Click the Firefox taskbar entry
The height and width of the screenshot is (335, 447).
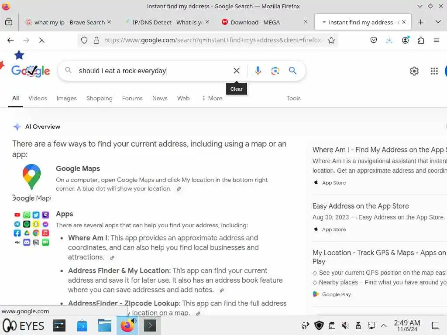(x=127, y=325)
